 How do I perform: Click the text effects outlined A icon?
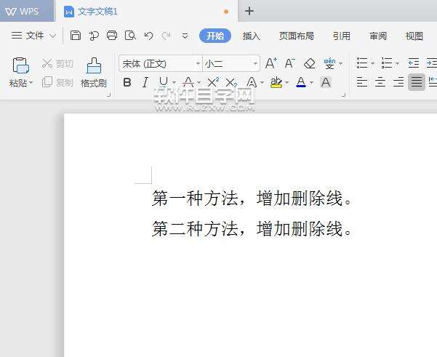click(252, 82)
